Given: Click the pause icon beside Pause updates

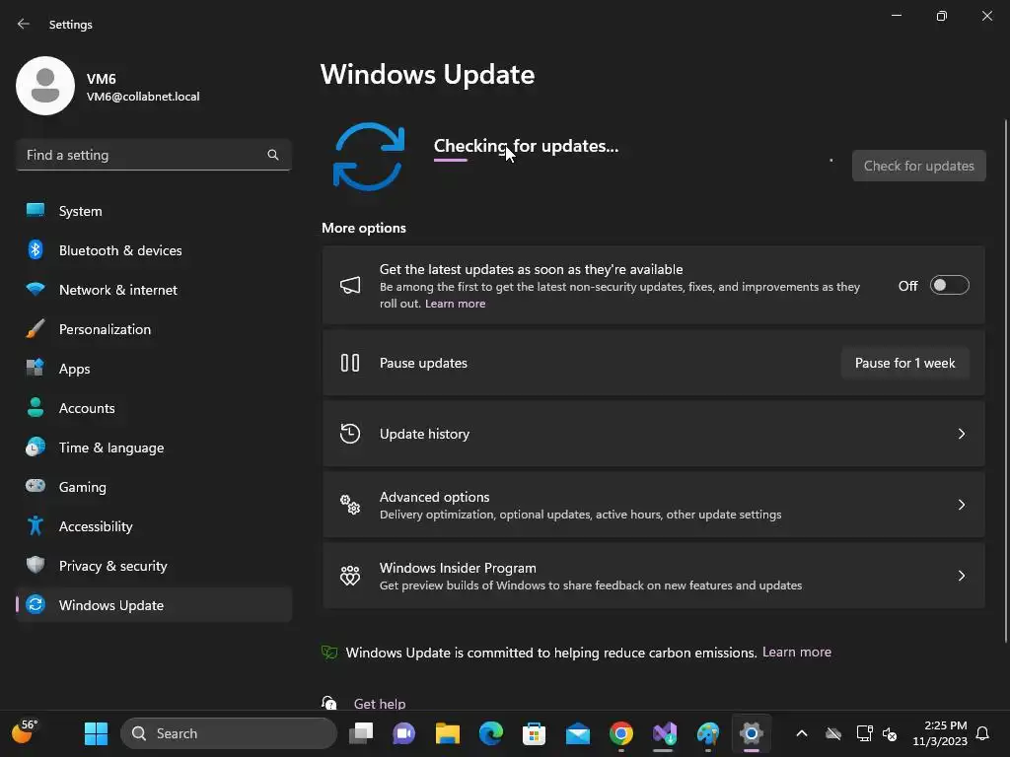Looking at the screenshot, I should (x=350, y=363).
